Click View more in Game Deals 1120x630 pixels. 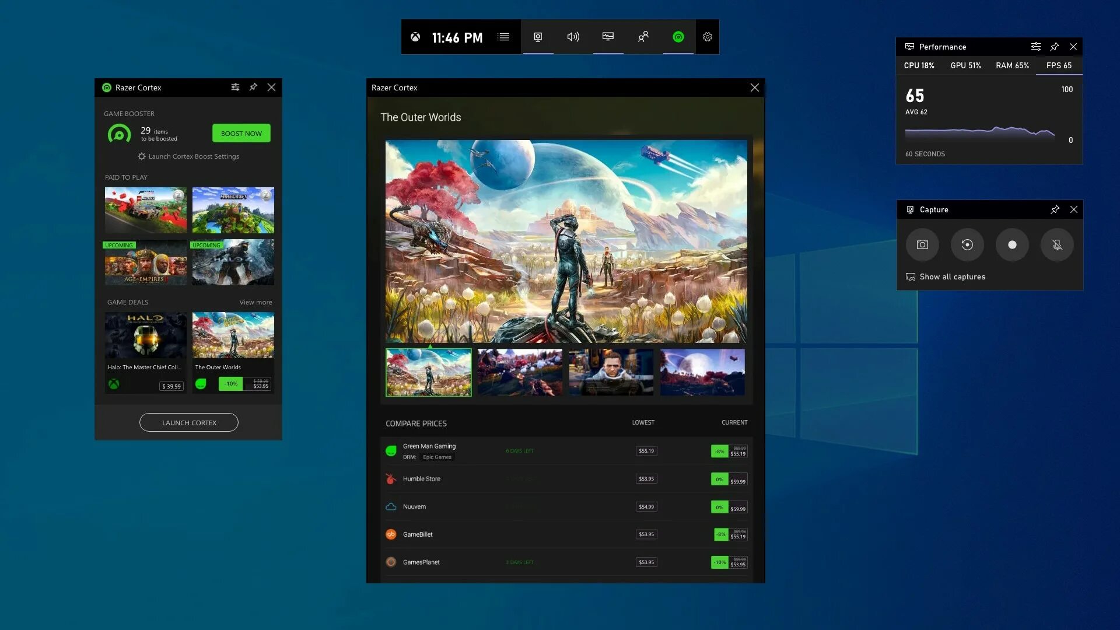pyautogui.click(x=256, y=302)
